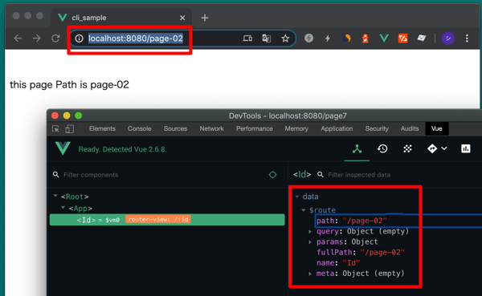Switch to the Elements tab

(x=102, y=128)
